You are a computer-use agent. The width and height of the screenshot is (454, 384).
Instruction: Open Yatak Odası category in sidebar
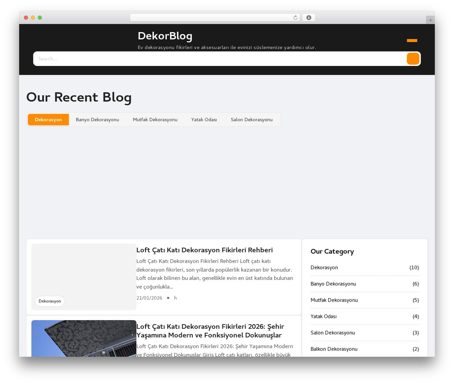click(323, 316)
